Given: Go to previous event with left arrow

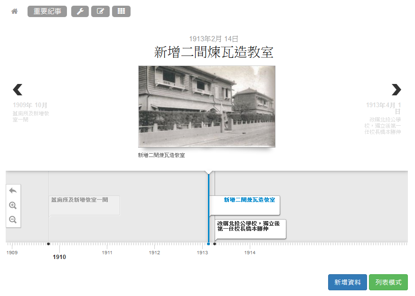Looking at the screenshot, I should [x=18, y=90].
